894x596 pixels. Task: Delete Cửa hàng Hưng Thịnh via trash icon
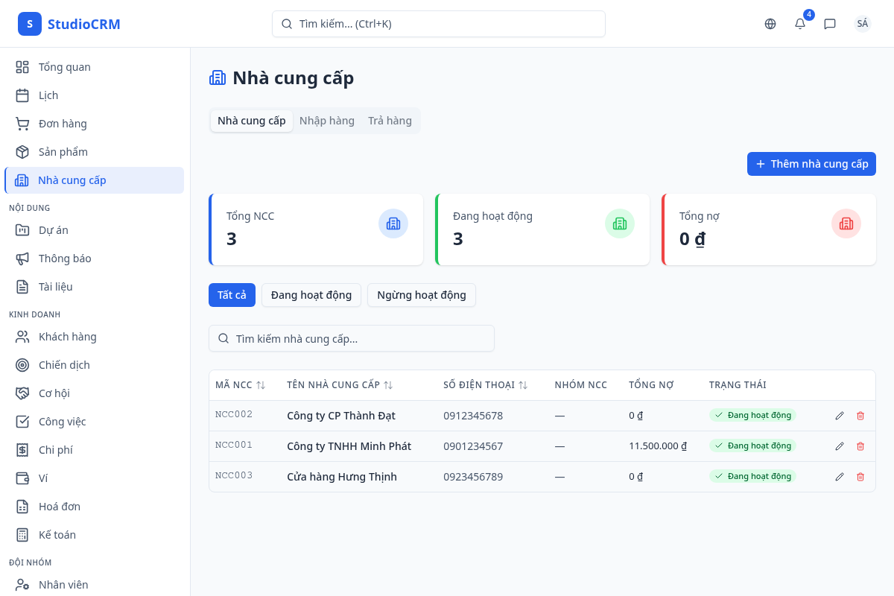(860, 477)
